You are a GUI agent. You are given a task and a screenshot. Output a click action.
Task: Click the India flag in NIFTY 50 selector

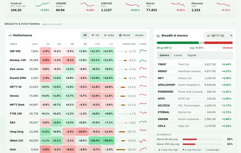pos(208,36)
